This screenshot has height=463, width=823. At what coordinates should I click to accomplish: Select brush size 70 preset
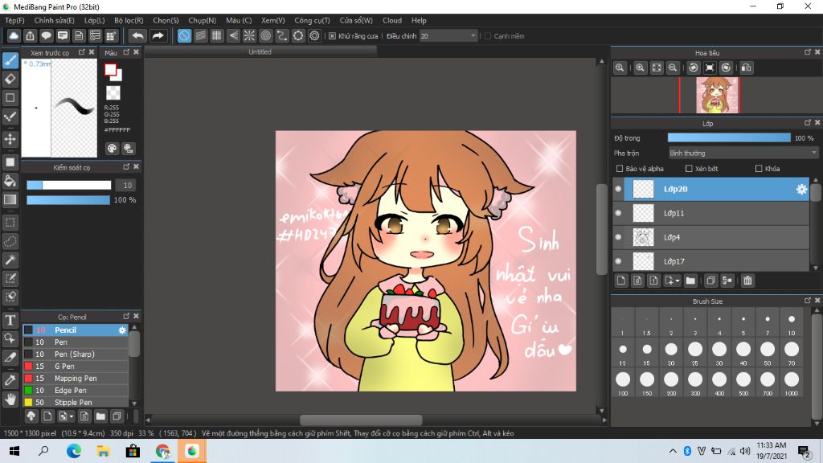click(792, 352)
